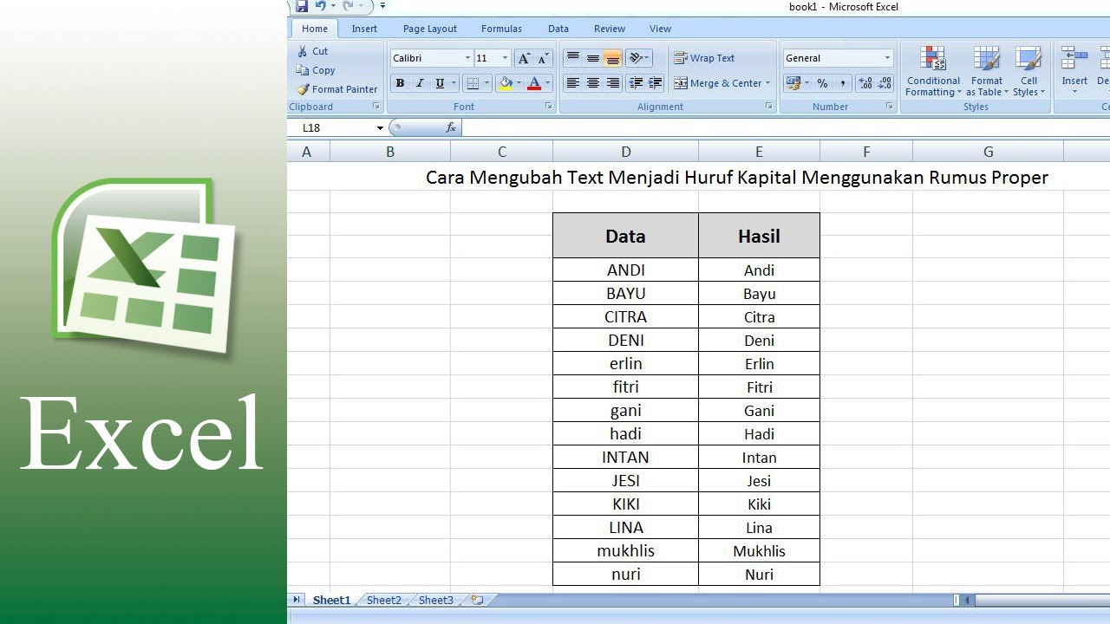Switch to the Insert ribbon tab
This screenshot has width=1110, height=624.
[x=364, y=29]
